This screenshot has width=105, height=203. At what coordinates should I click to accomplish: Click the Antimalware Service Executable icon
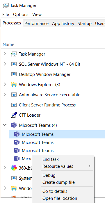point(14,95)
